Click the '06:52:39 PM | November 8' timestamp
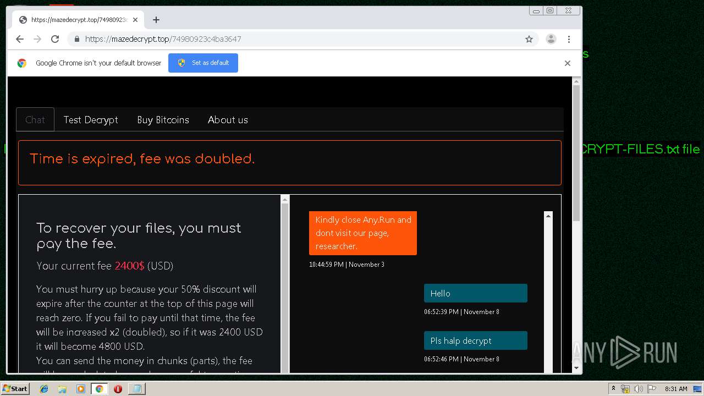The image size is (704, 396). (461, 312)
